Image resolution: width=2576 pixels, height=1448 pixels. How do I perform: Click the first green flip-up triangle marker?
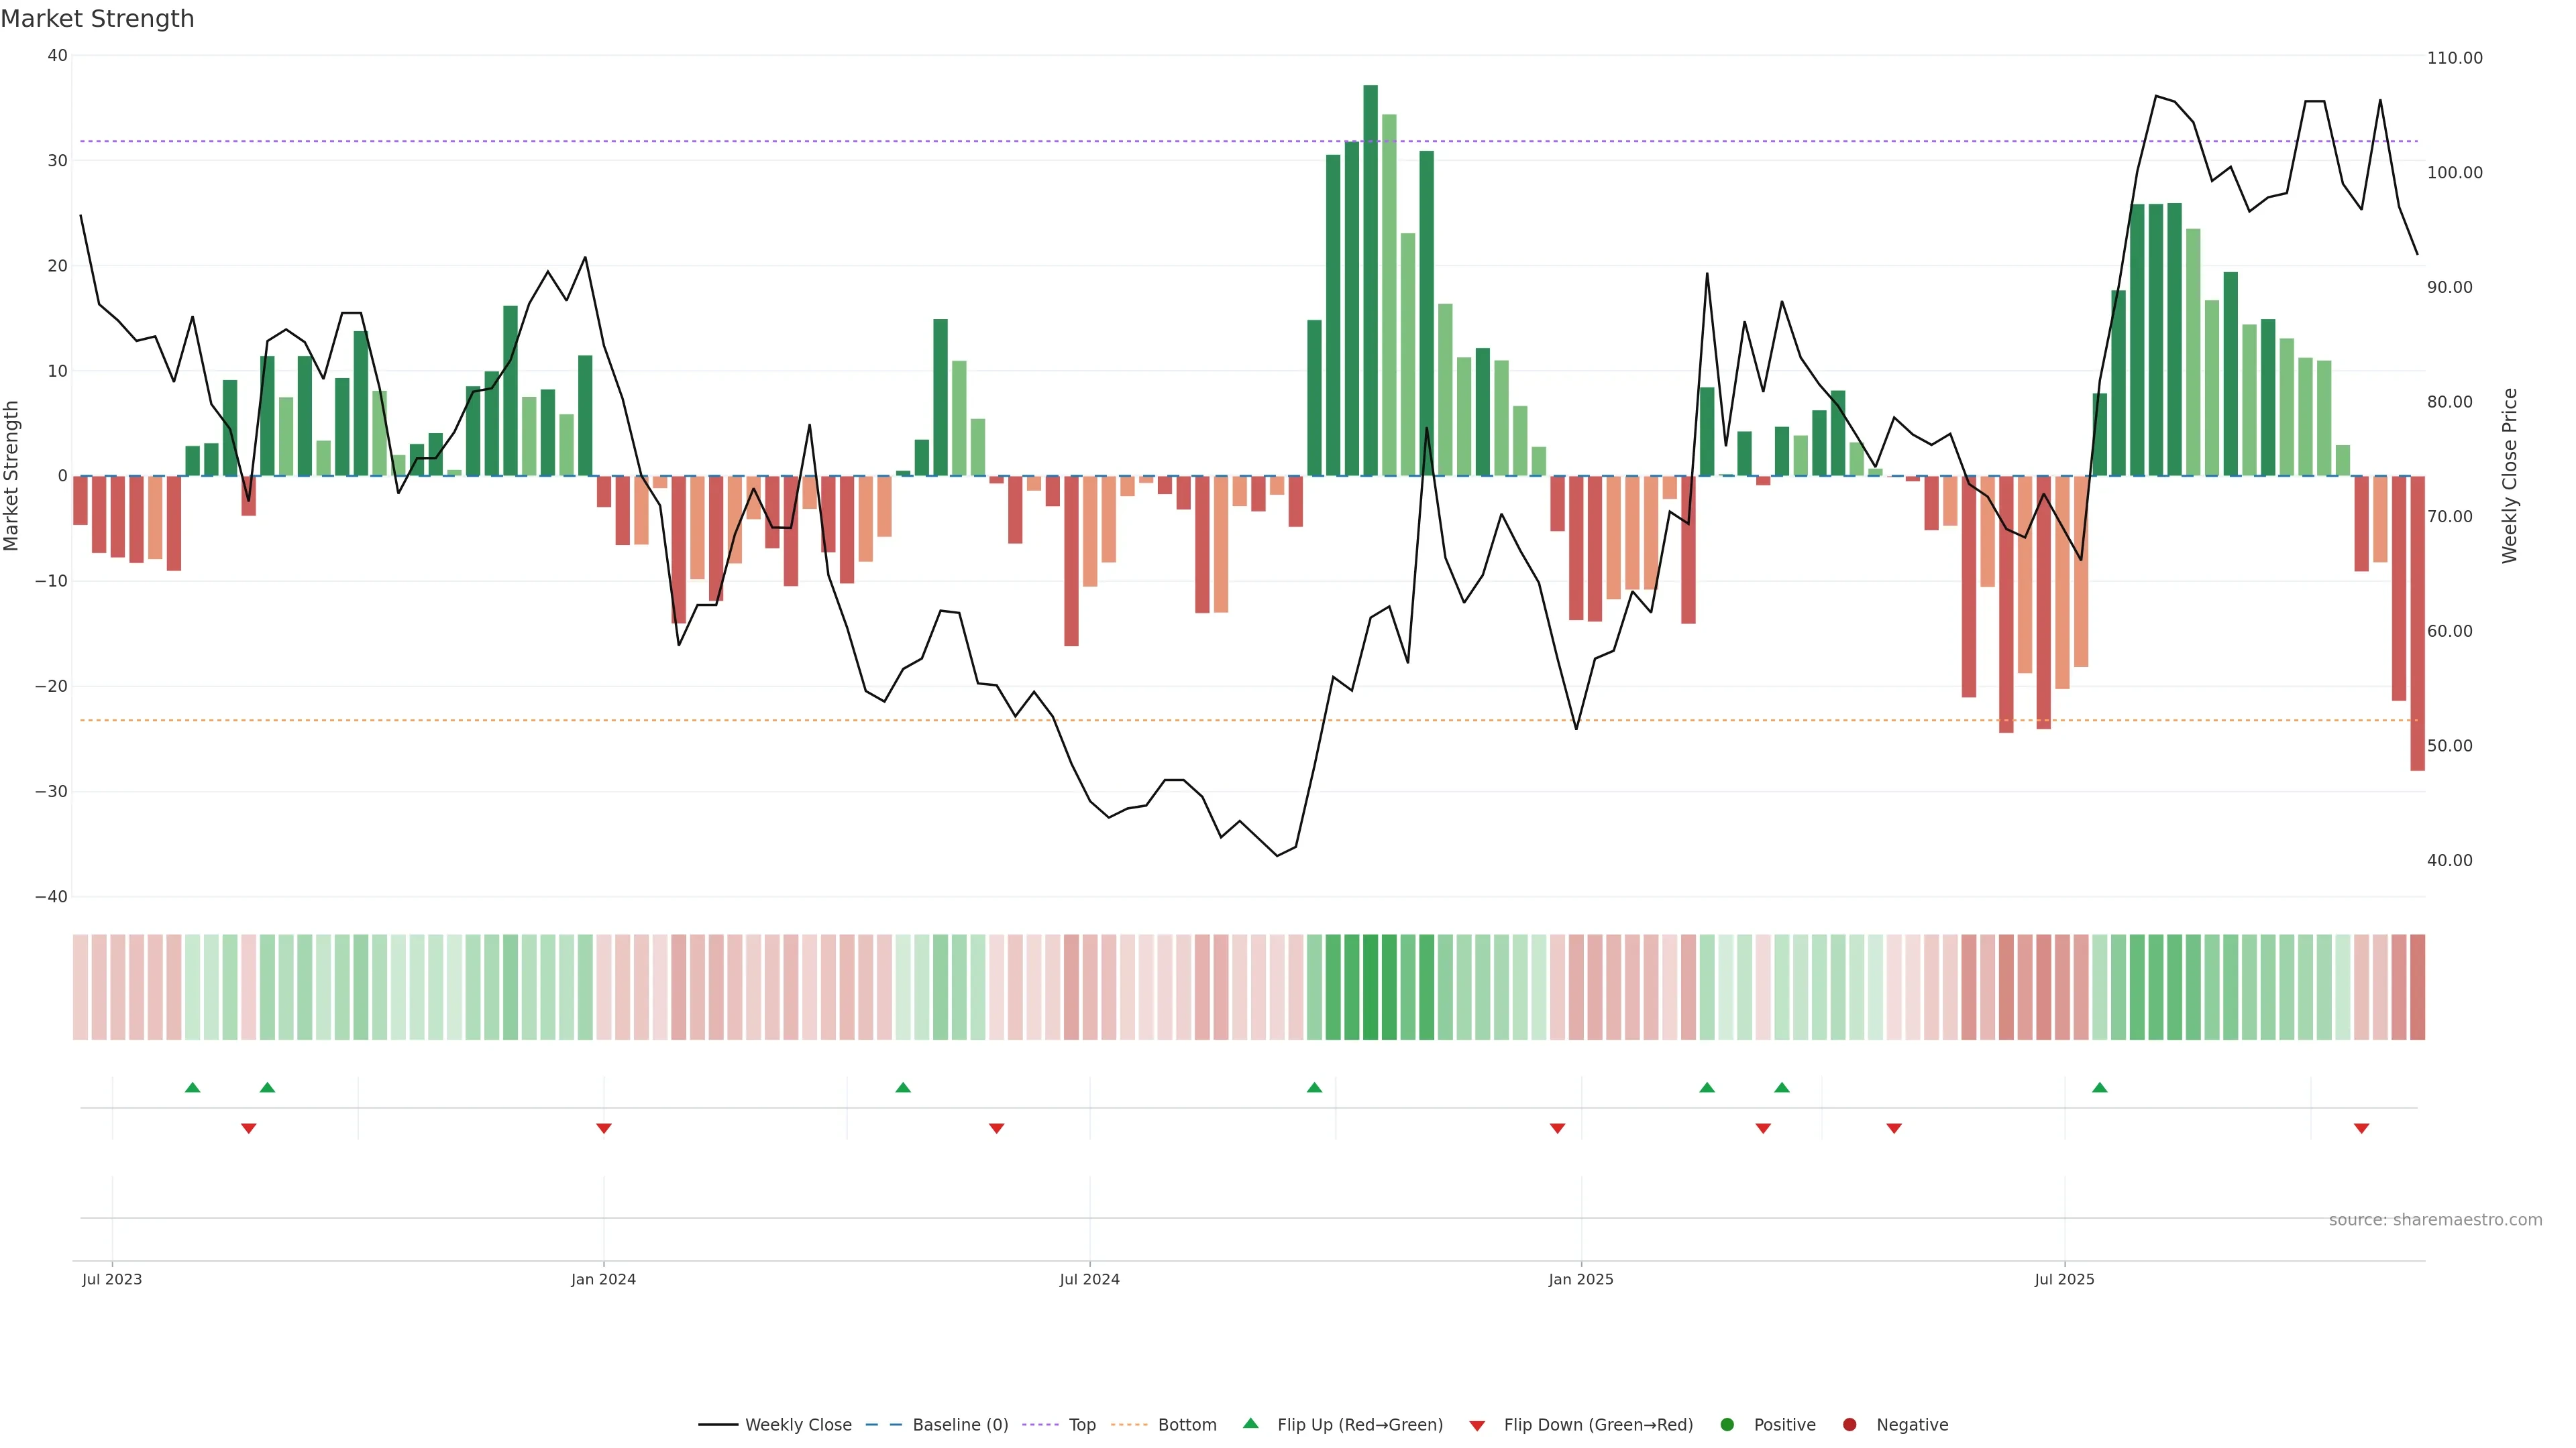(193, 1087)
